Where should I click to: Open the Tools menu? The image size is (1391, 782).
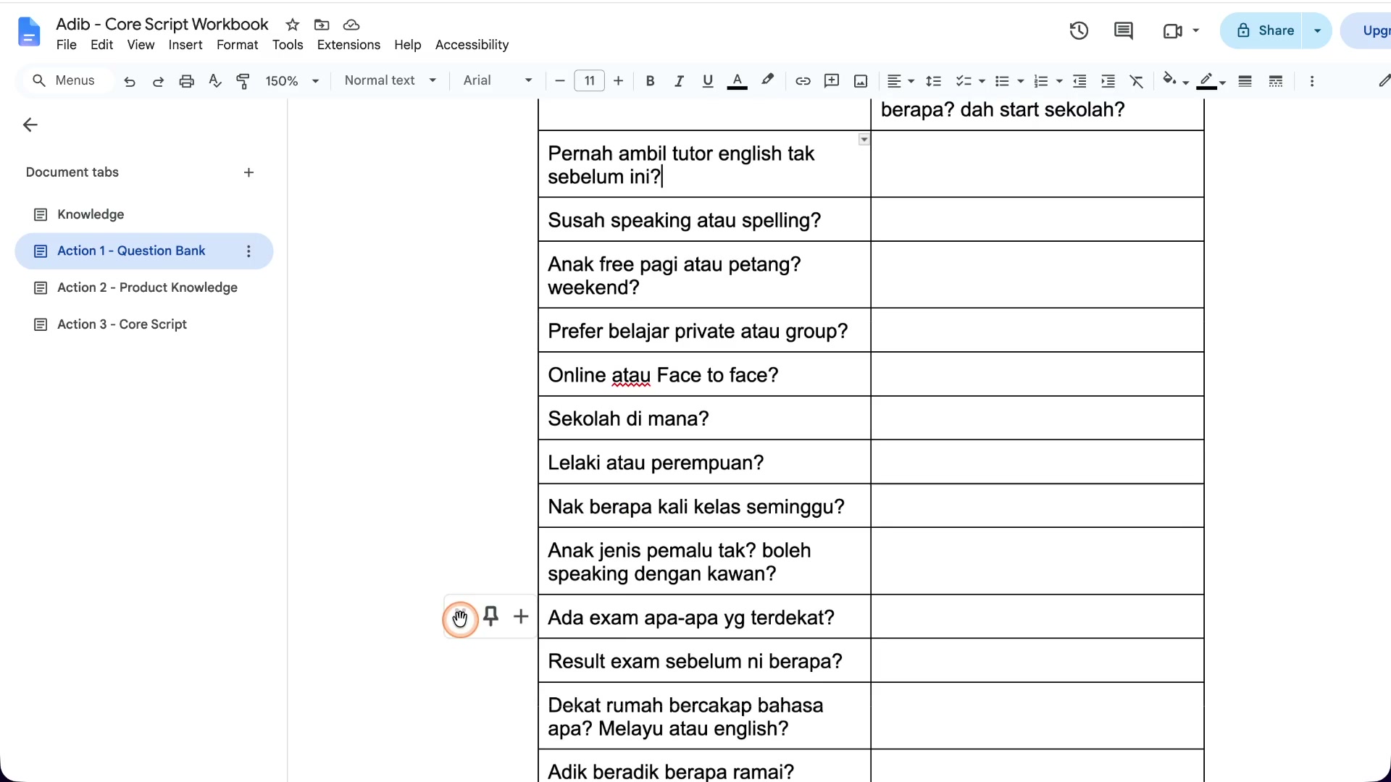(x=288, y=45)
